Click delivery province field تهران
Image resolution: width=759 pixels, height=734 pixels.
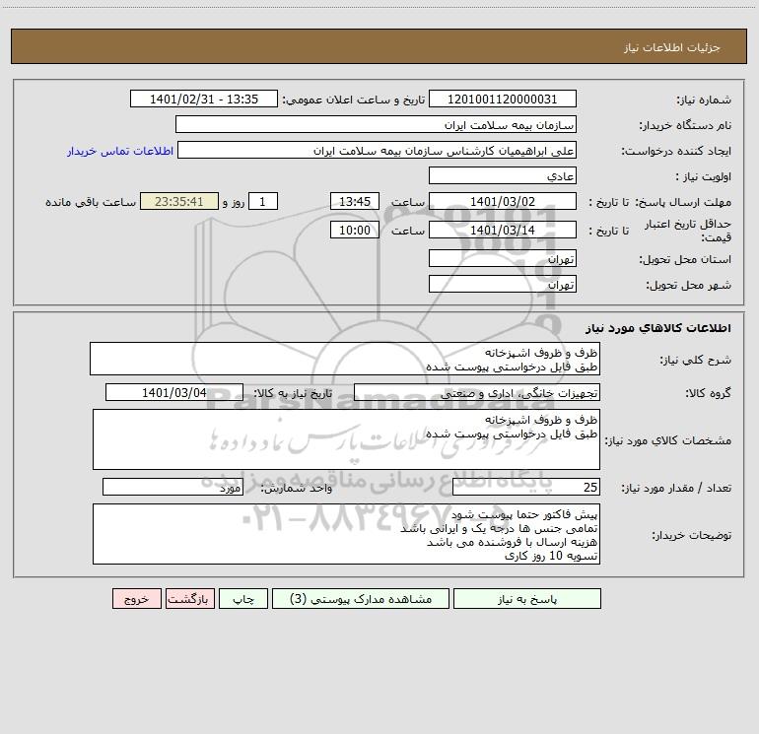coord(503,259)
